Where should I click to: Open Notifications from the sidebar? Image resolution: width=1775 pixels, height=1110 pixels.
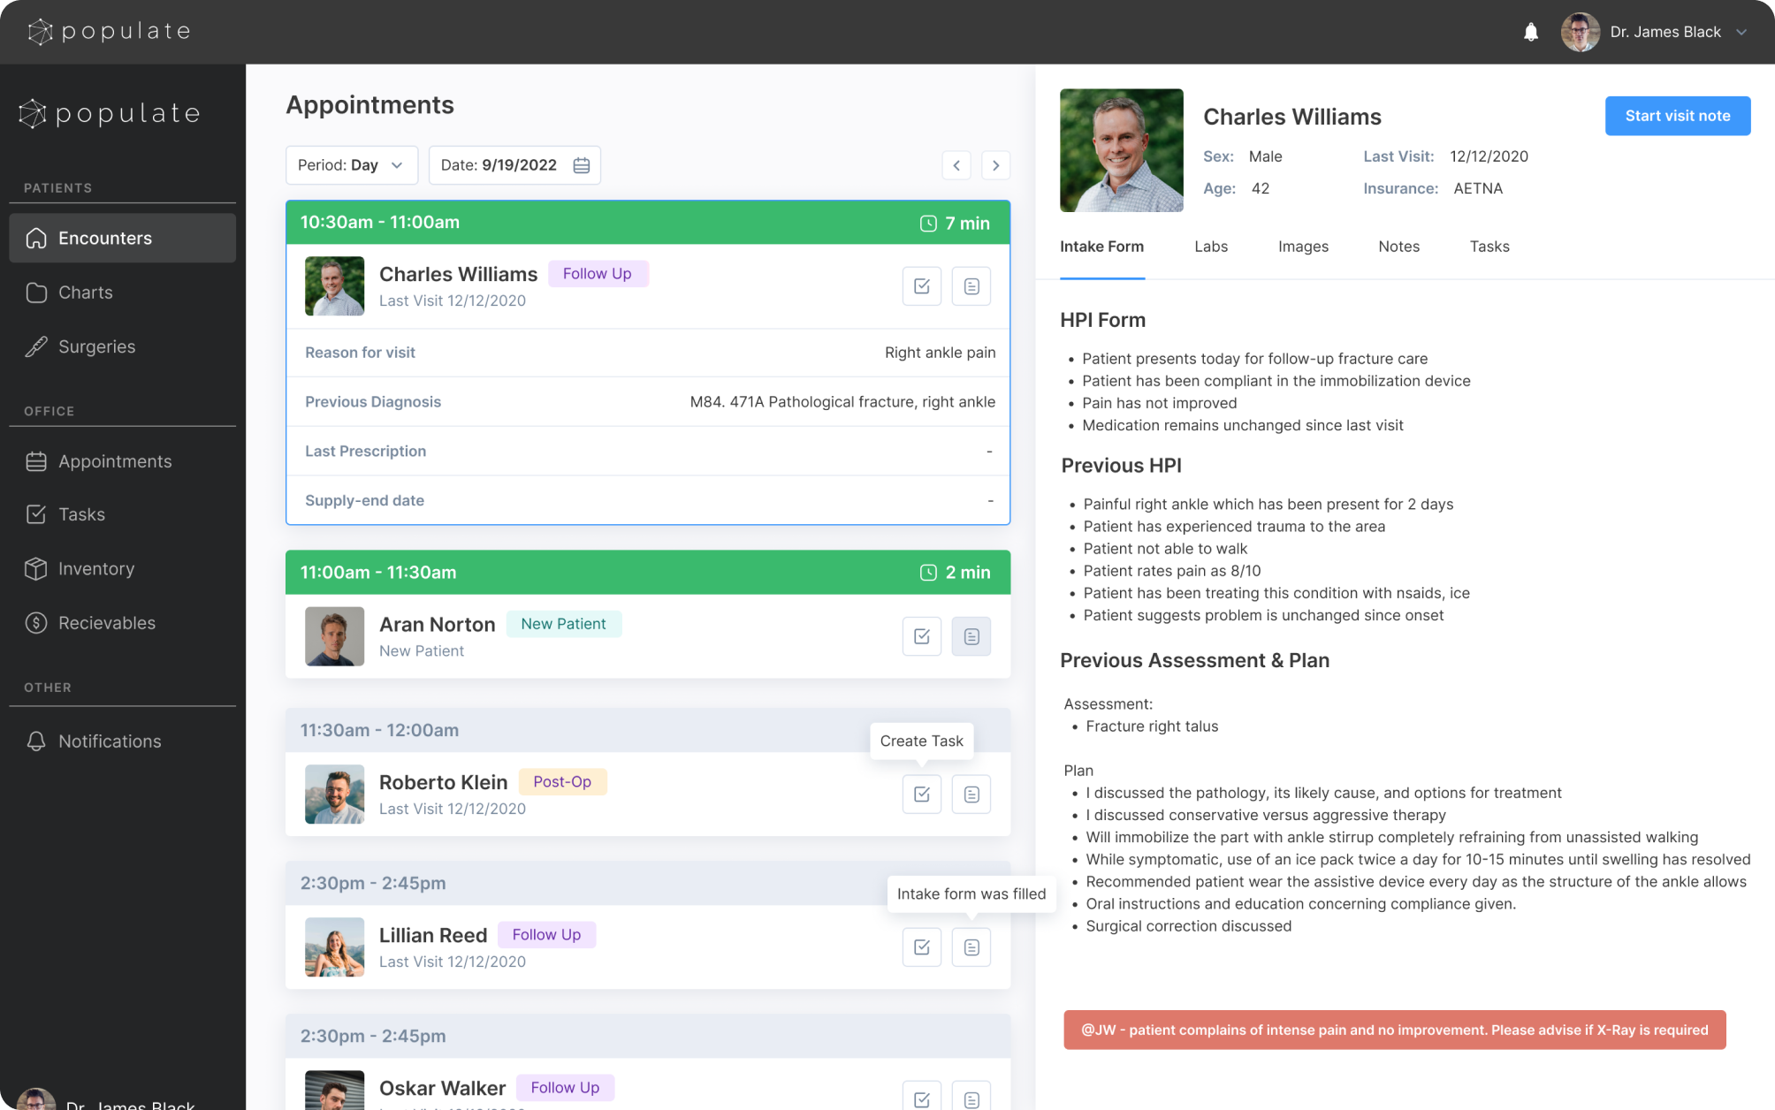(109, 741)
